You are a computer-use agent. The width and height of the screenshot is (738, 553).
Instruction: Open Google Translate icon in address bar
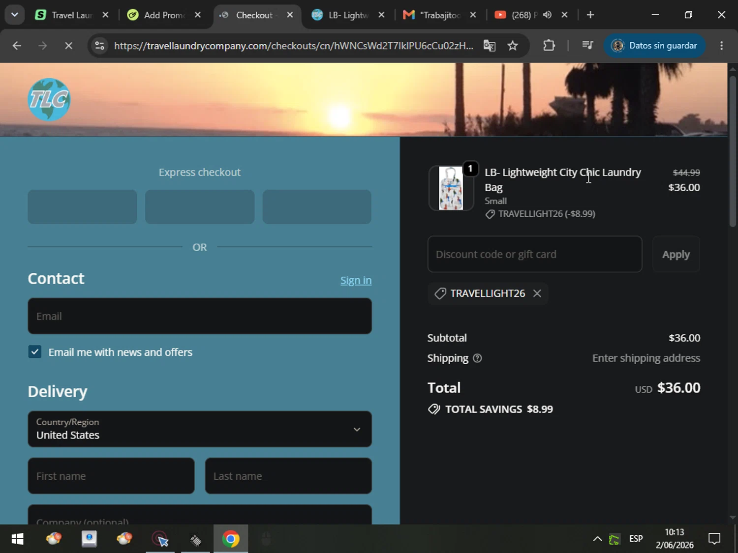489,46
